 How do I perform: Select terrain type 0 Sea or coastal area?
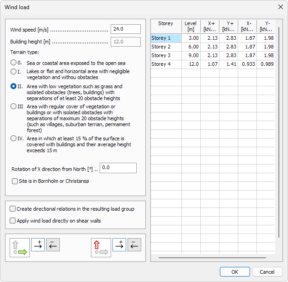[14, 63]
